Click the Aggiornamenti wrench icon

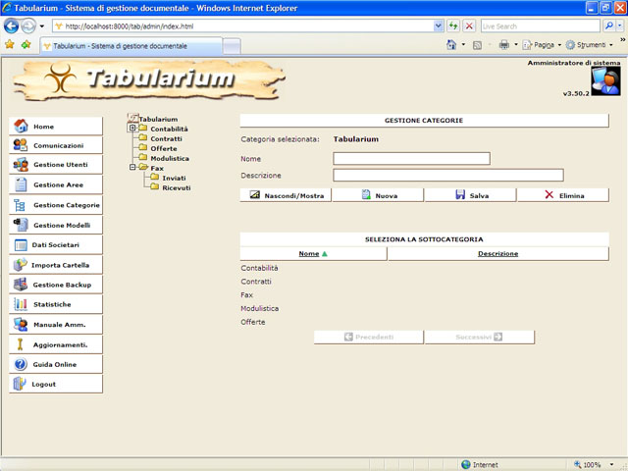tap(20, 344)
